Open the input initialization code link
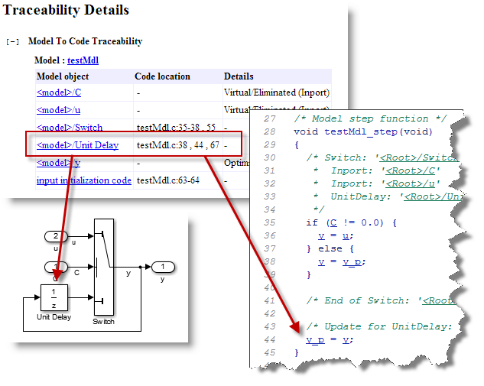This screenshot has height=386, width=484. coord(84,180)
